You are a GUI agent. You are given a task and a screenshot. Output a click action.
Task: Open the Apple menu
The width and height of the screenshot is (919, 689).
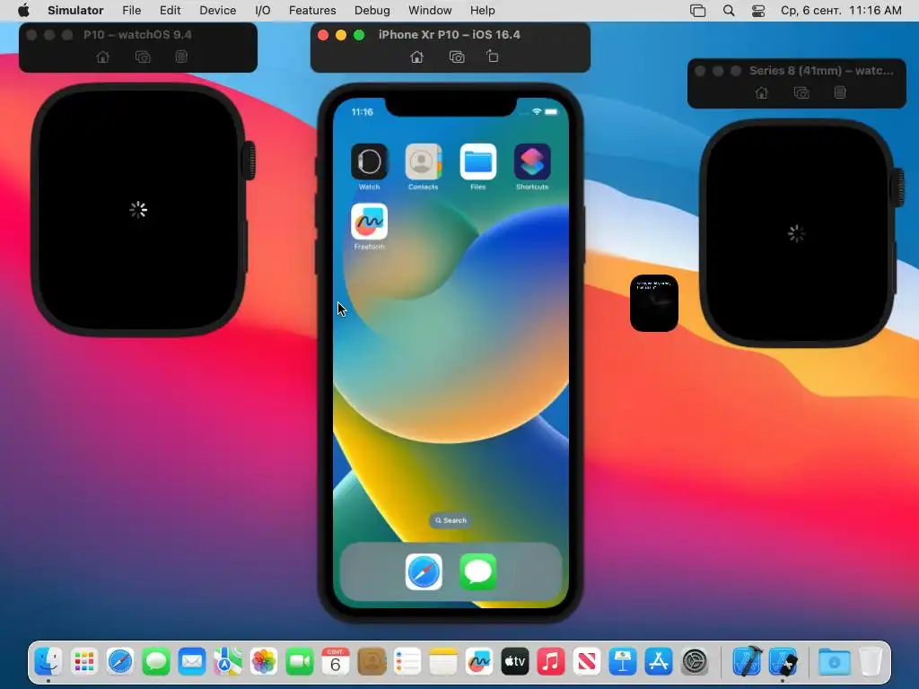click(23, 11)
